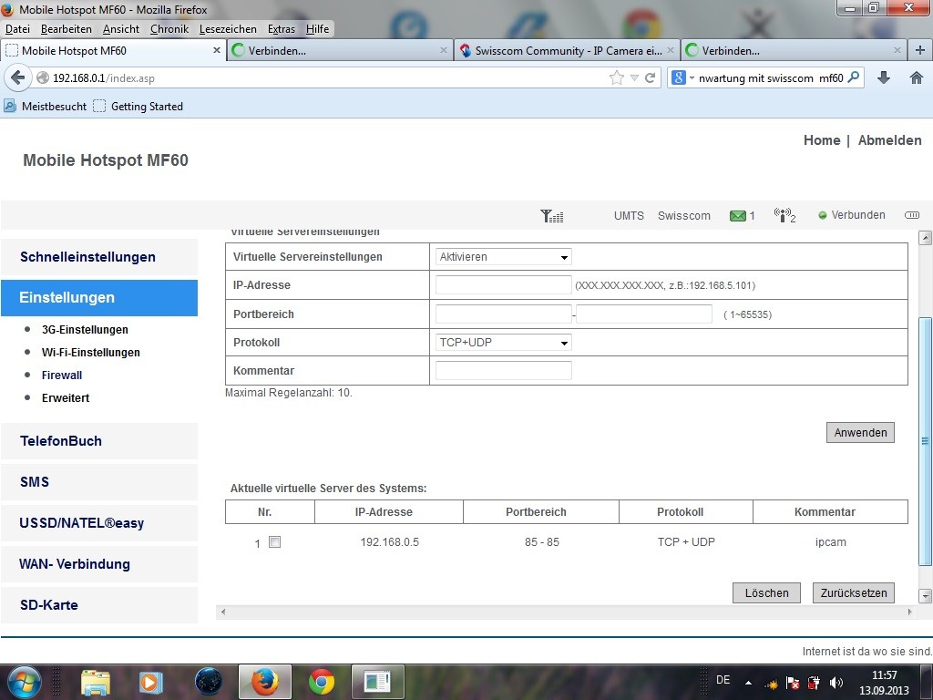Click the Windows Start button
933x700 pixels.
[24, 681]
